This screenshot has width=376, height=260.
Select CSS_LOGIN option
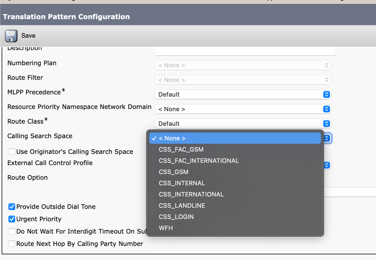235,217
